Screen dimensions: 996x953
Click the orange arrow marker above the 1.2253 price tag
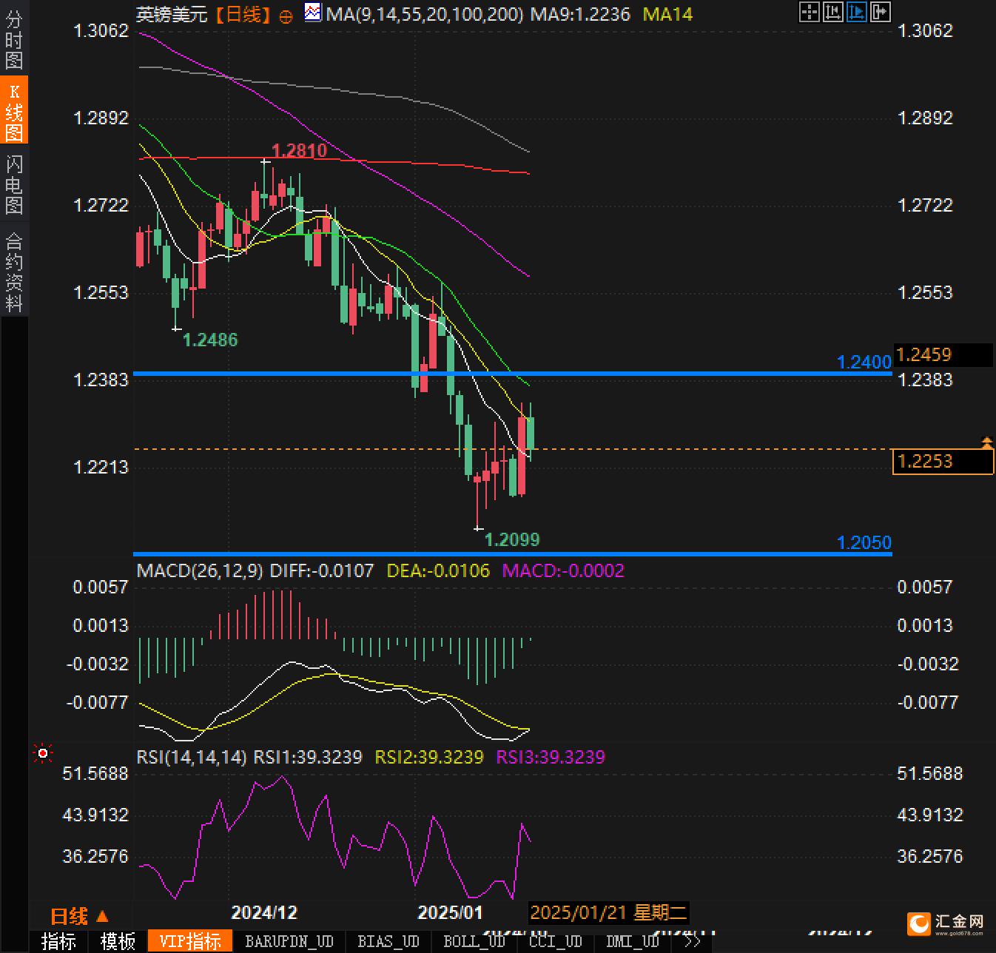(986, 443)
